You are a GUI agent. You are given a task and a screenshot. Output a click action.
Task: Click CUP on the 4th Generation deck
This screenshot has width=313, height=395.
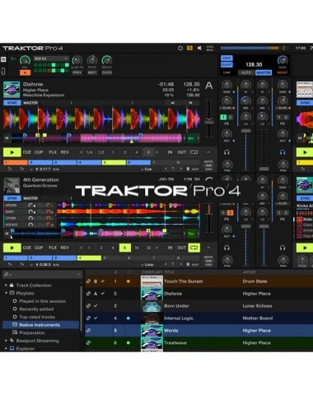(39, 248)
